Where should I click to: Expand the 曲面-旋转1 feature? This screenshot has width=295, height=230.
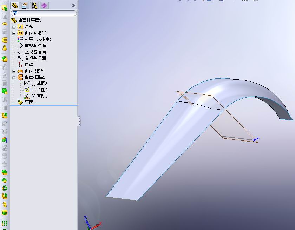click(x=14, y=72)
